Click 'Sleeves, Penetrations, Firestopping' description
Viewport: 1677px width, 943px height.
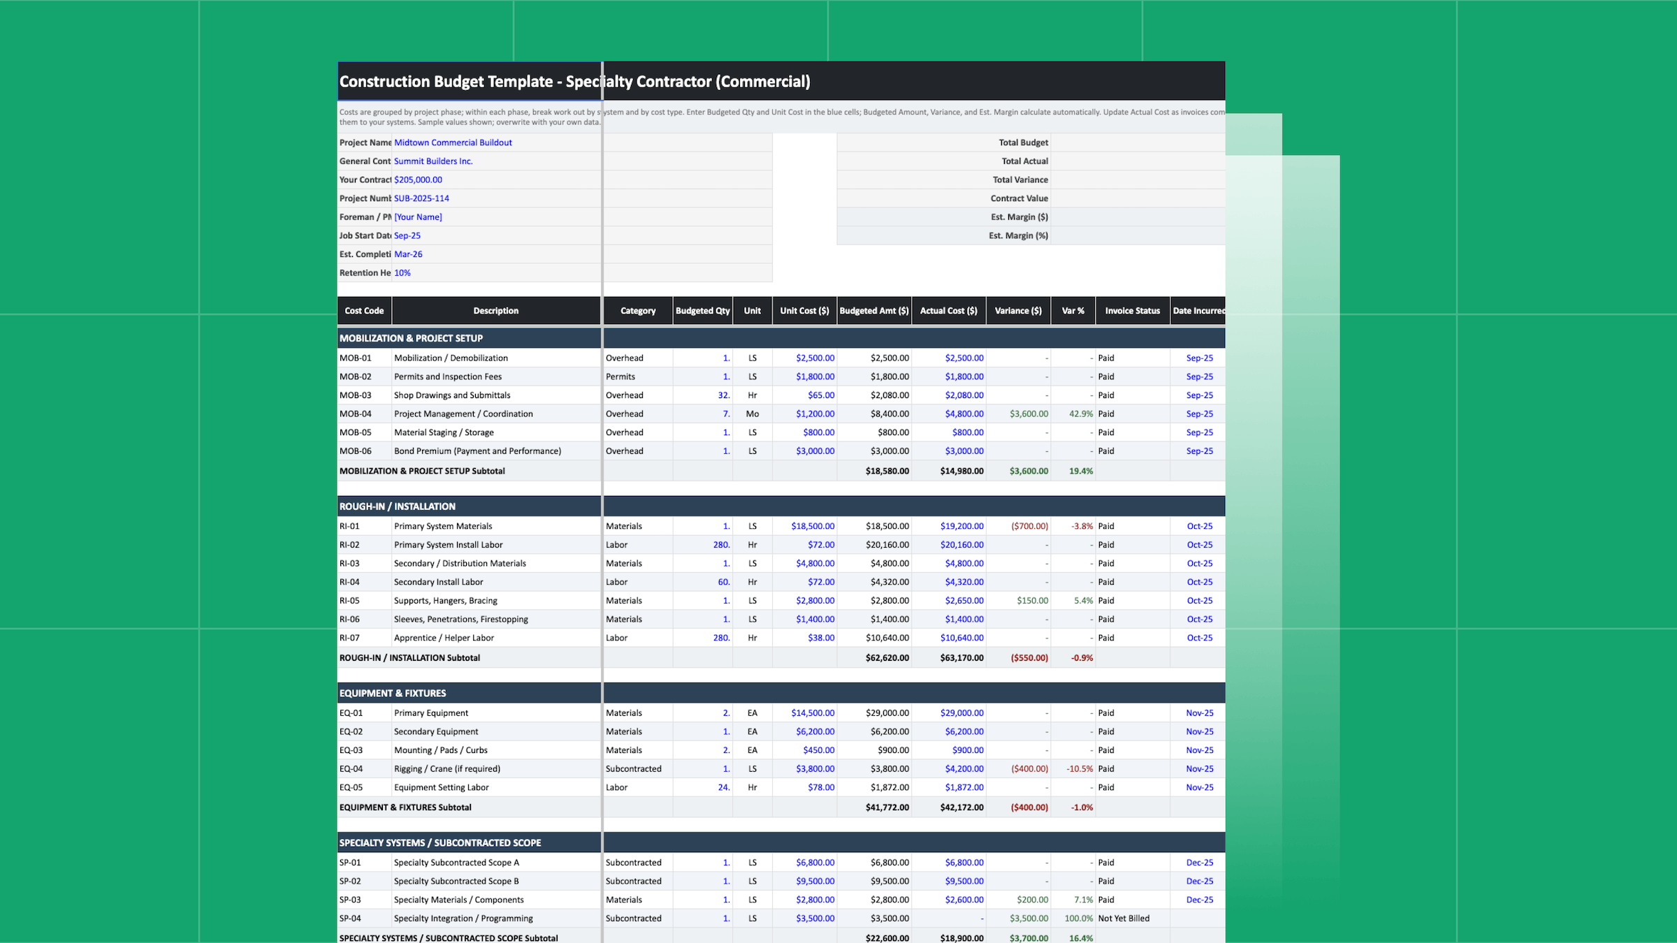tap(460, 619)
